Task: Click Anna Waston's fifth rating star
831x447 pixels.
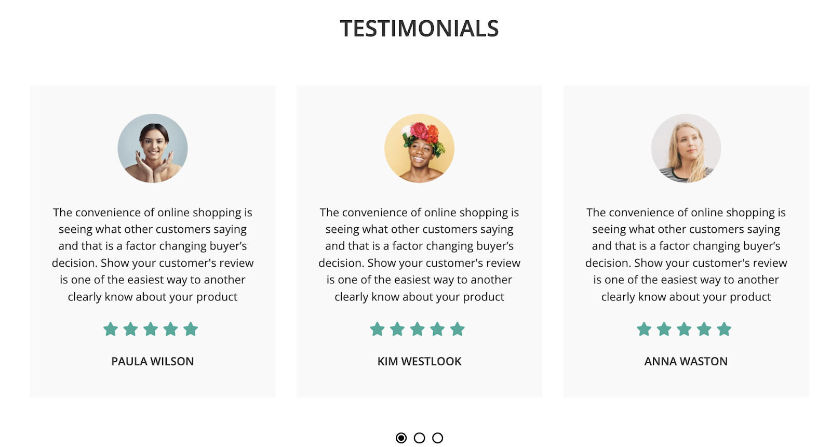Action: (724, 329)
